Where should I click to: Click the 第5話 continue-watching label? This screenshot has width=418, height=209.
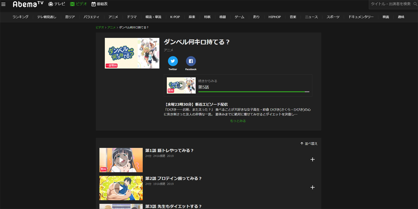coord(203,87)
